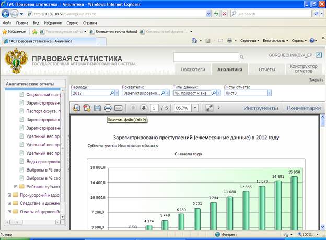Click the Показатели search magnifier icon
The height and width of the screenshot is (240, 326).
click(163, 93)
